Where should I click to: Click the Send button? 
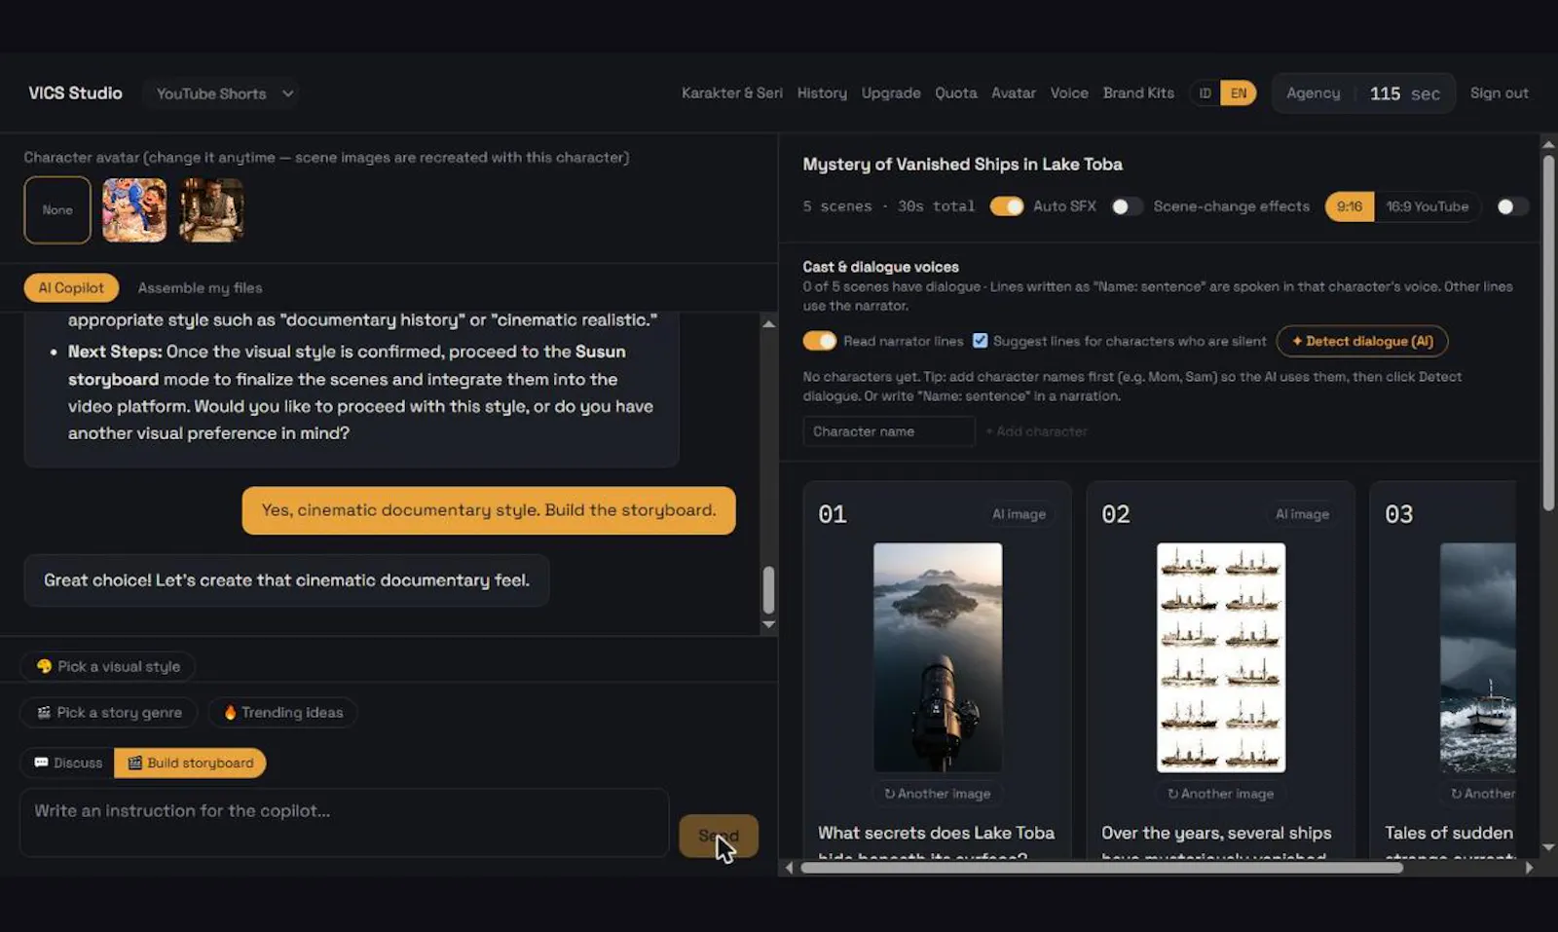719,836
